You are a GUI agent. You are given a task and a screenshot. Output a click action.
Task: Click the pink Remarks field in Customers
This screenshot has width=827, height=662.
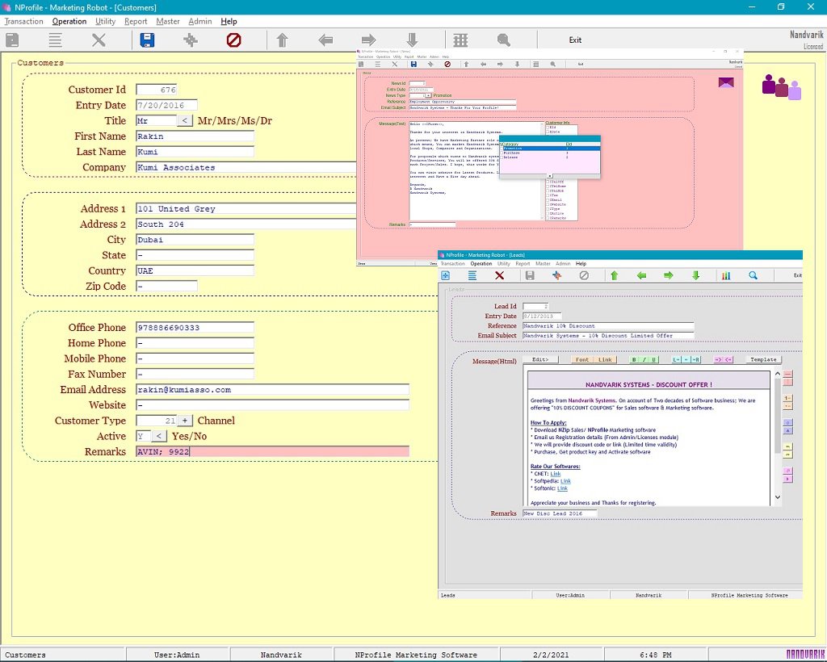tap(272, 452)
